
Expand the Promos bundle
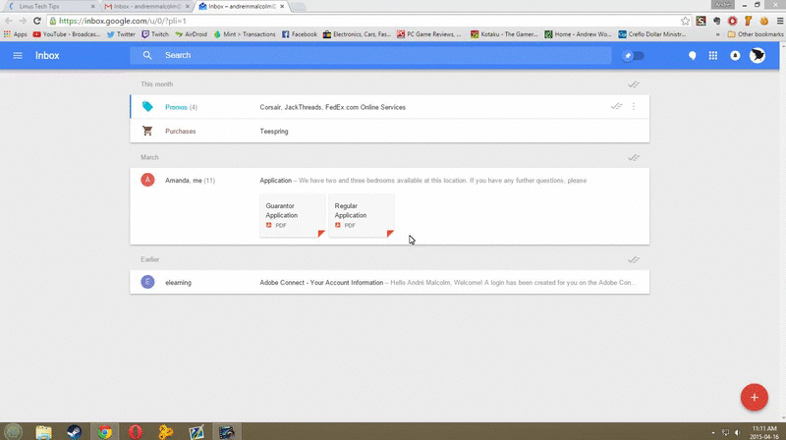tap(389, 107)
